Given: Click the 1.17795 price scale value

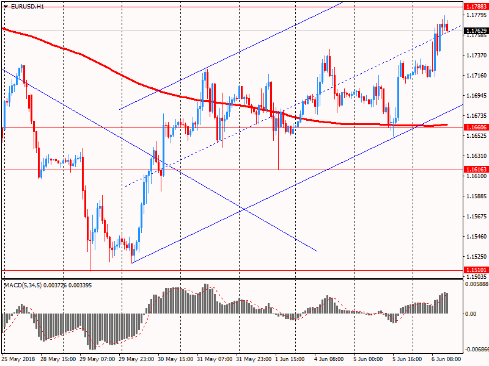Looking at the screenshot, I should tap(476, 15).
